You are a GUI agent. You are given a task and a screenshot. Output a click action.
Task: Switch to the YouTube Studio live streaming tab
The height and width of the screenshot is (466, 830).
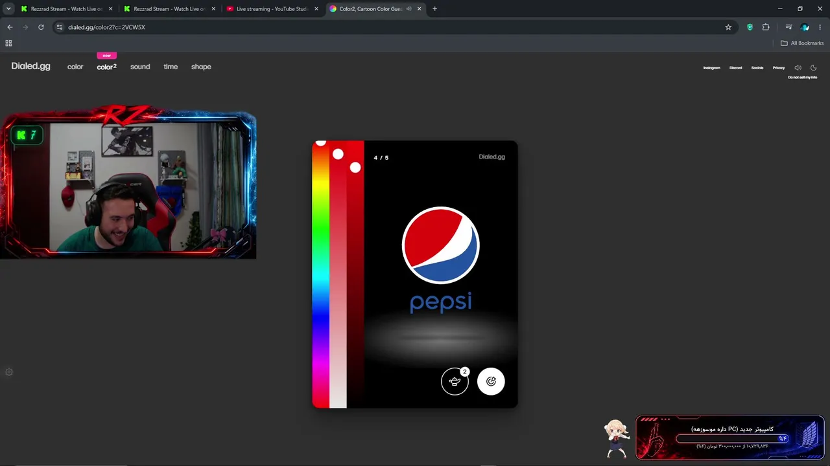click(x=272, y=9)
